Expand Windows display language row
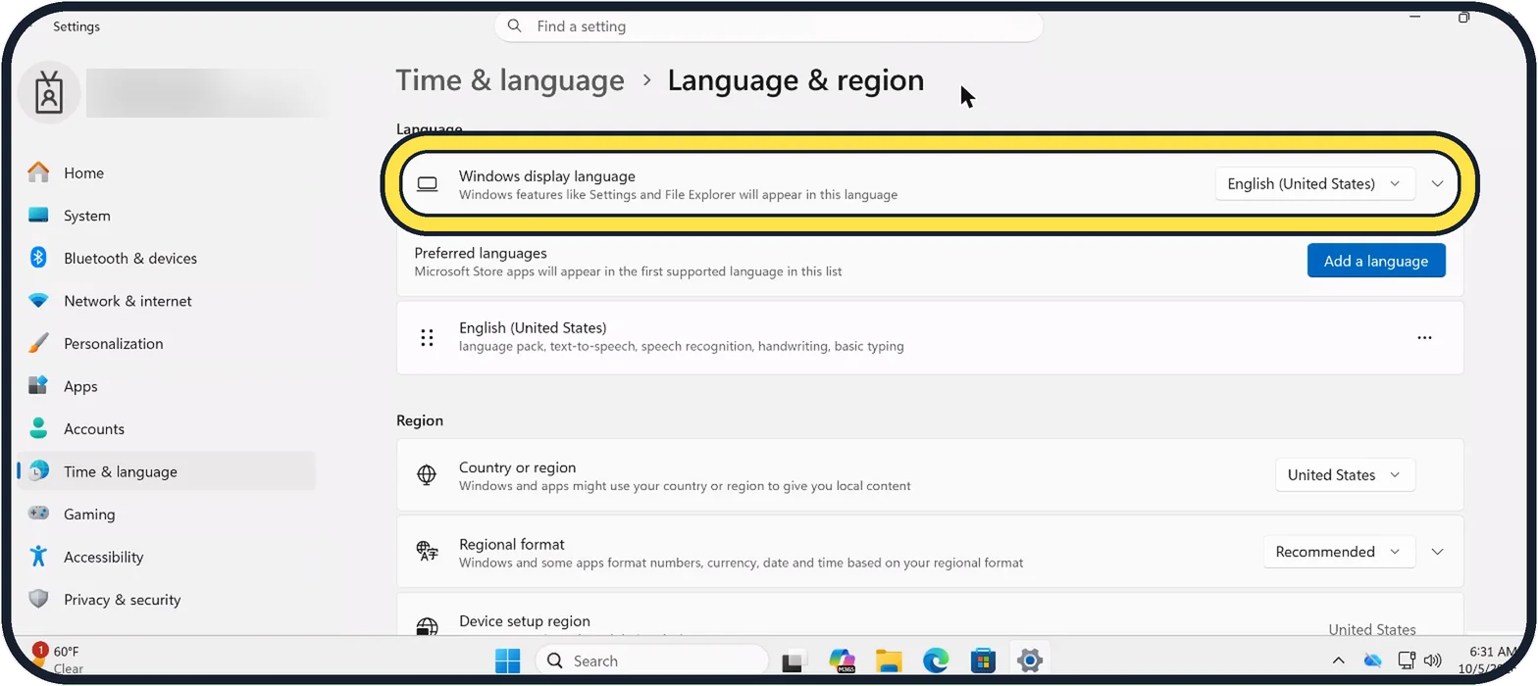Image resolution: width=1538 pixels, height=686 pixels. point(1438,184)
